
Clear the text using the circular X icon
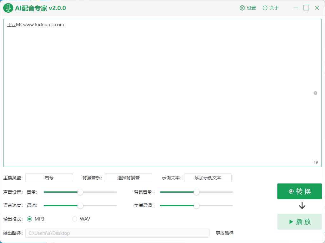[315, 93]
